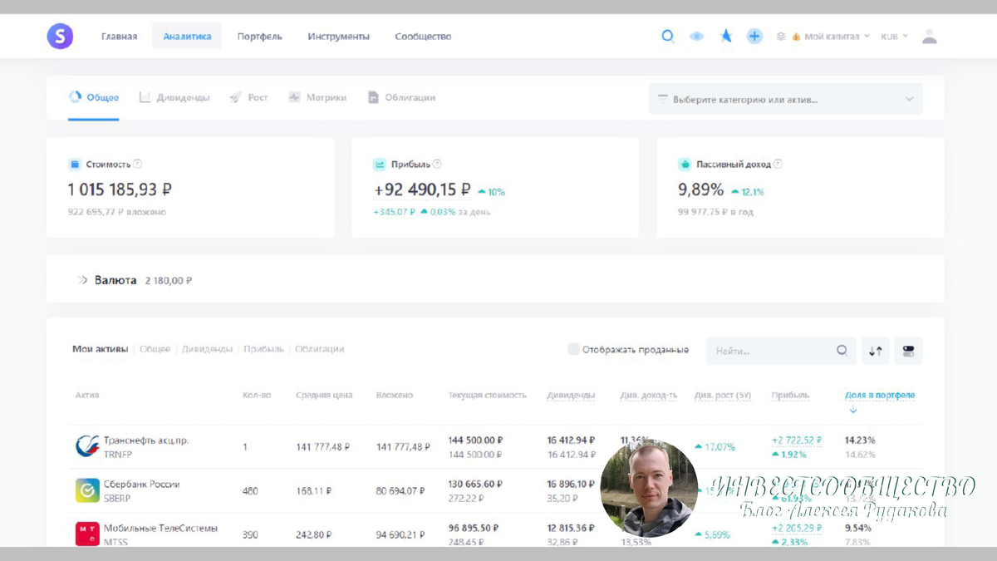Click help icon next to Пассивный доход
Image resolution: width=997 pixels, height=561 pixels.
tap(778, 165)
